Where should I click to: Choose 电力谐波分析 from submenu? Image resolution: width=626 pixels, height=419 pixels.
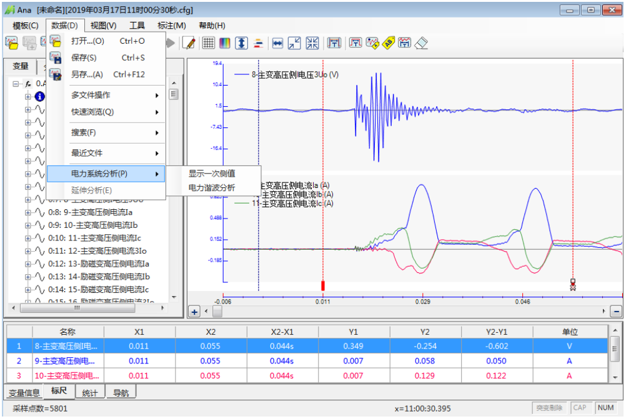coord(214,187)
